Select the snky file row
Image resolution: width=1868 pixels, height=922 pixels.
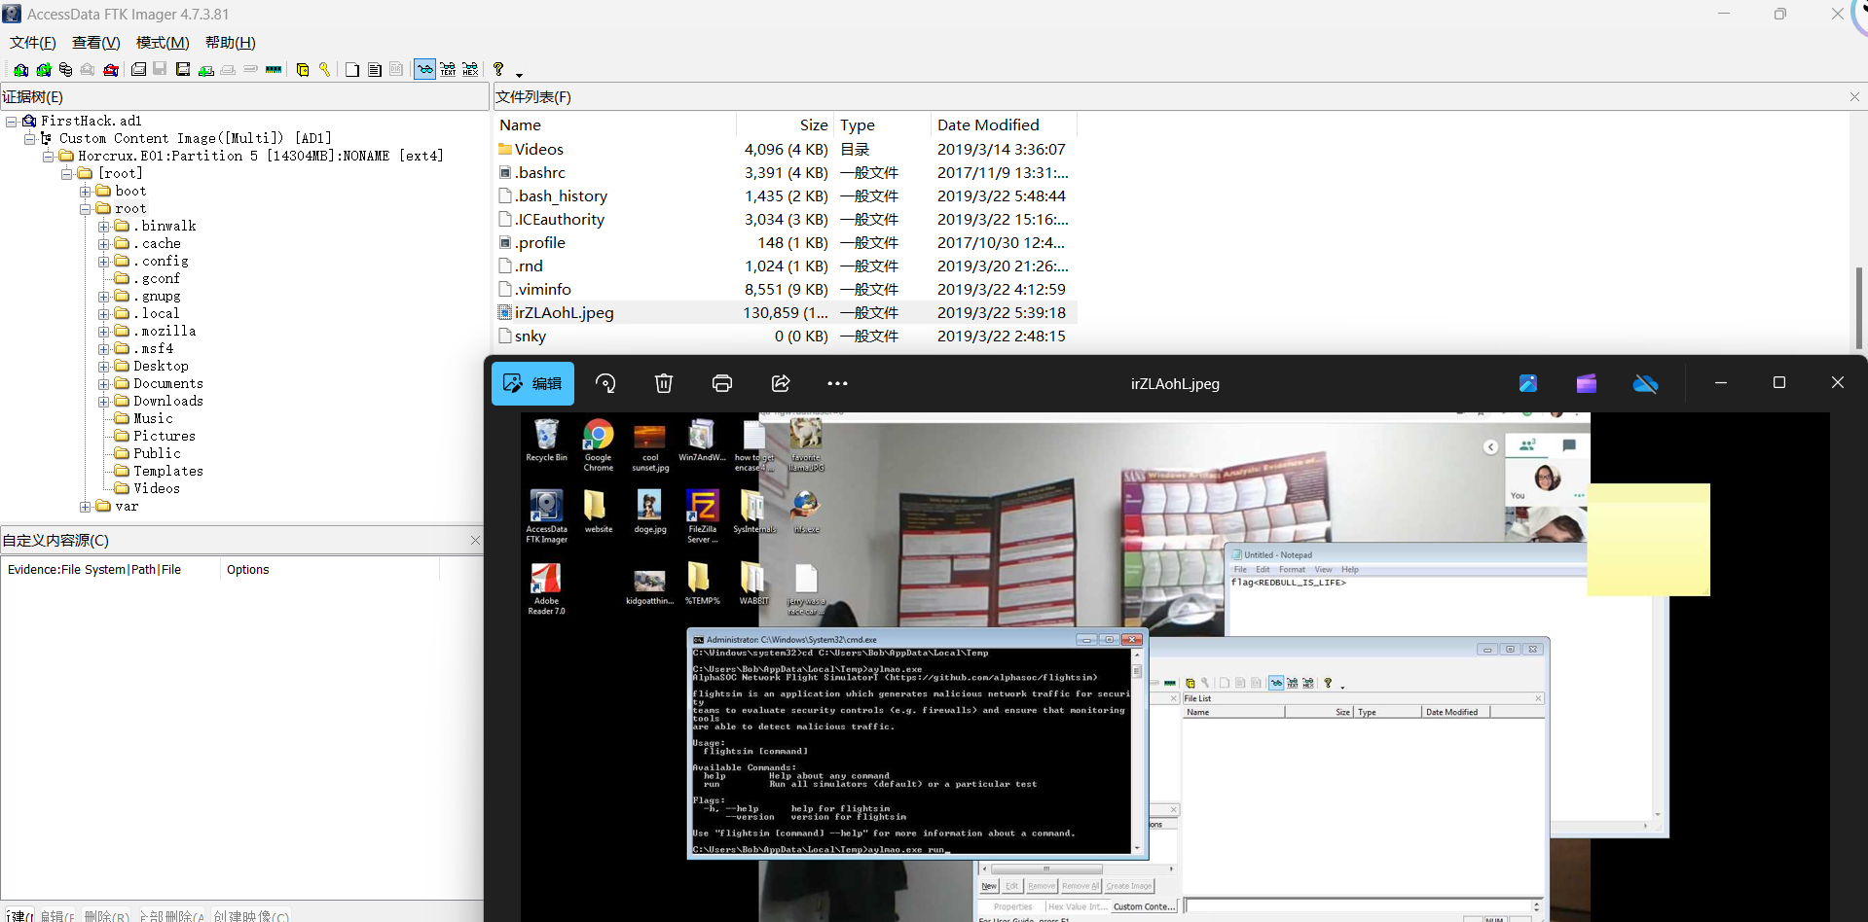[787, 337]
